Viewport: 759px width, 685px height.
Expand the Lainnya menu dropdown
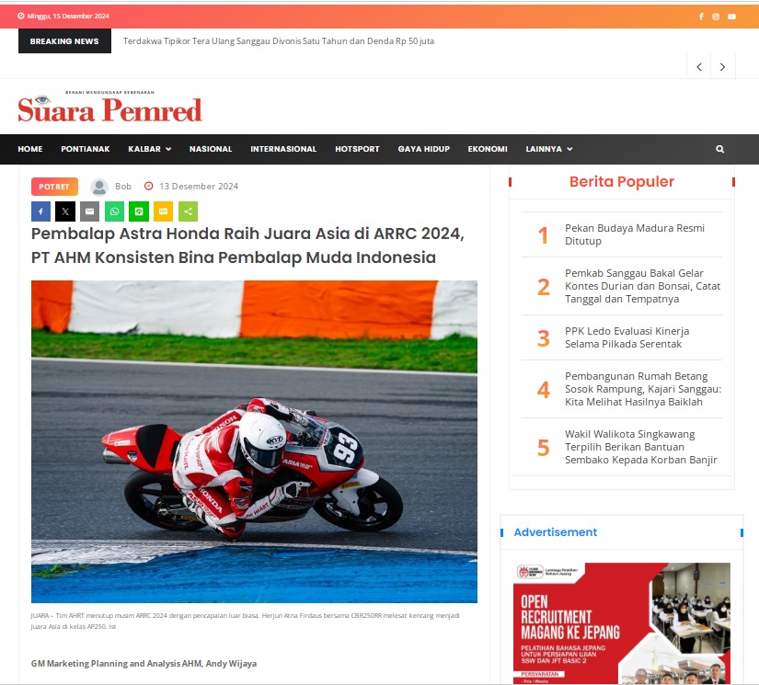(549, 149)
